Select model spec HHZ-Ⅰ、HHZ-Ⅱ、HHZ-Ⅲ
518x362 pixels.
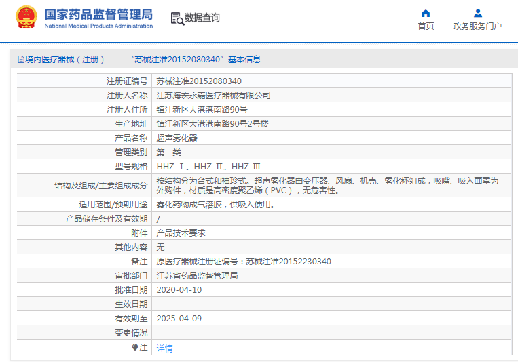coord(208,166)
